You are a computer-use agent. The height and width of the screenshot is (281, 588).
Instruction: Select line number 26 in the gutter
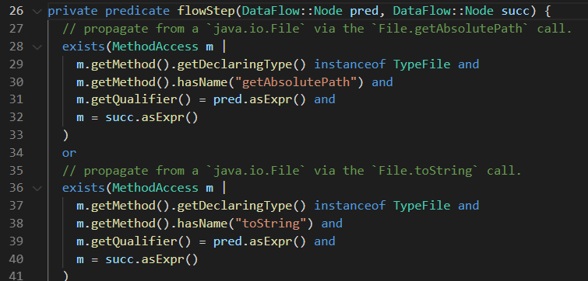pos(16,11)
